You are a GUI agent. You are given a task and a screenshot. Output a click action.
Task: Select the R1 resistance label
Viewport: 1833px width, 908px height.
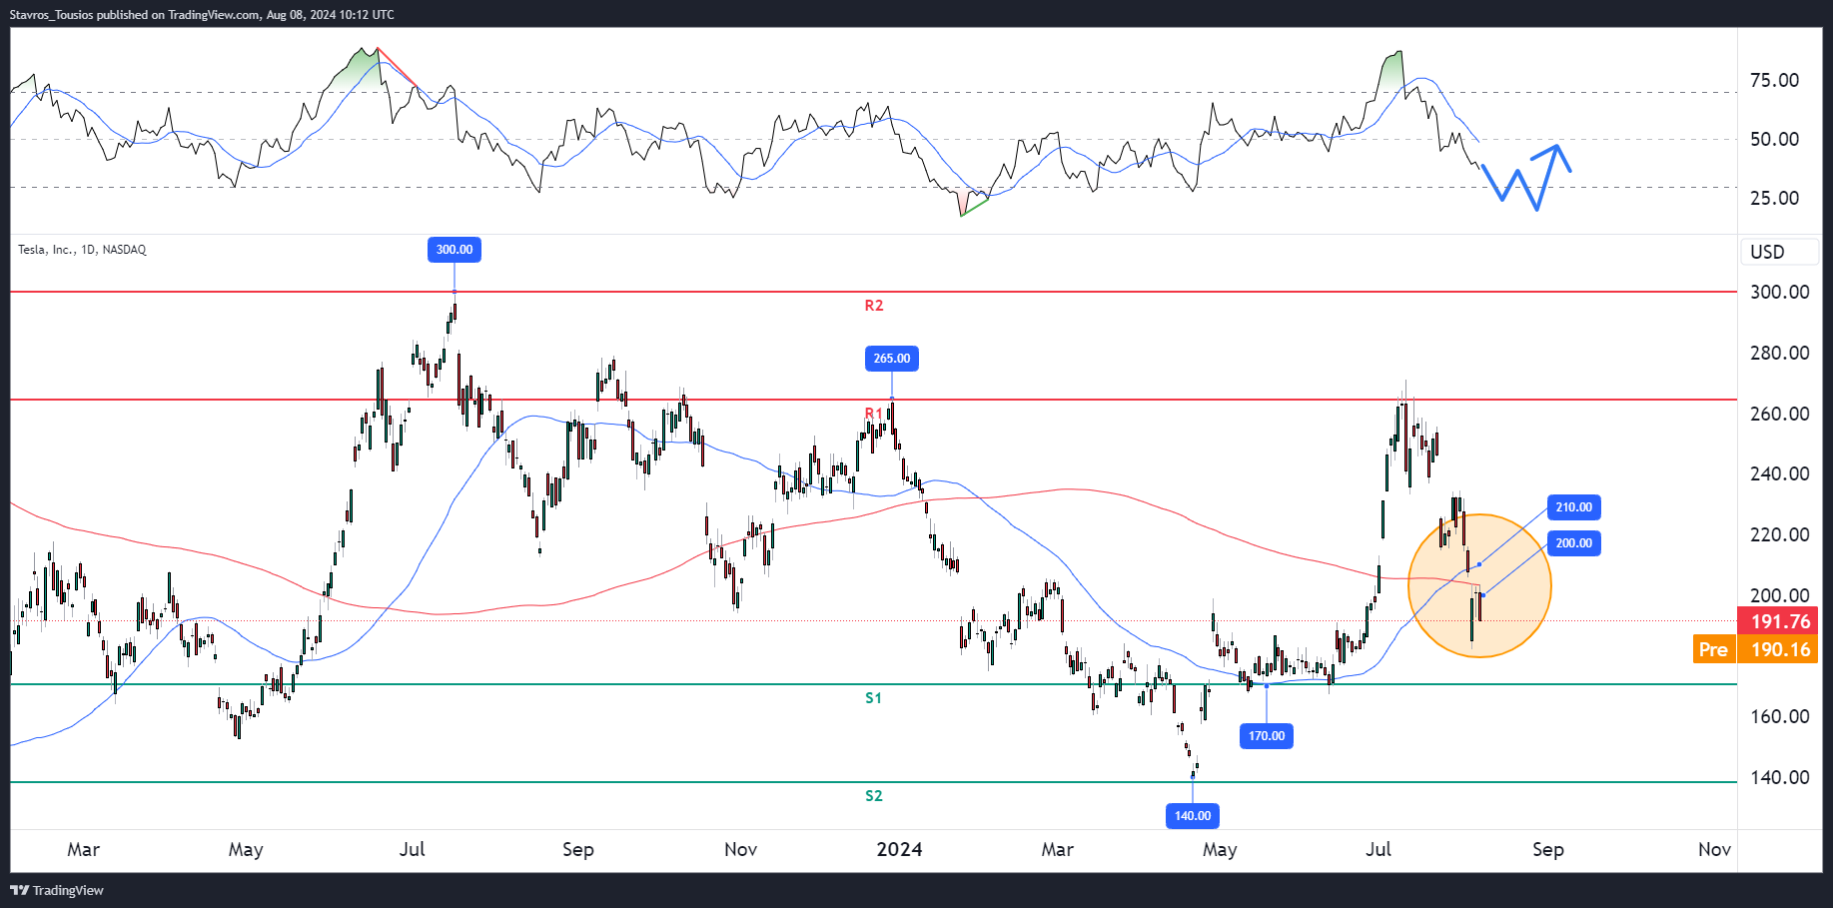click(874, 414)
